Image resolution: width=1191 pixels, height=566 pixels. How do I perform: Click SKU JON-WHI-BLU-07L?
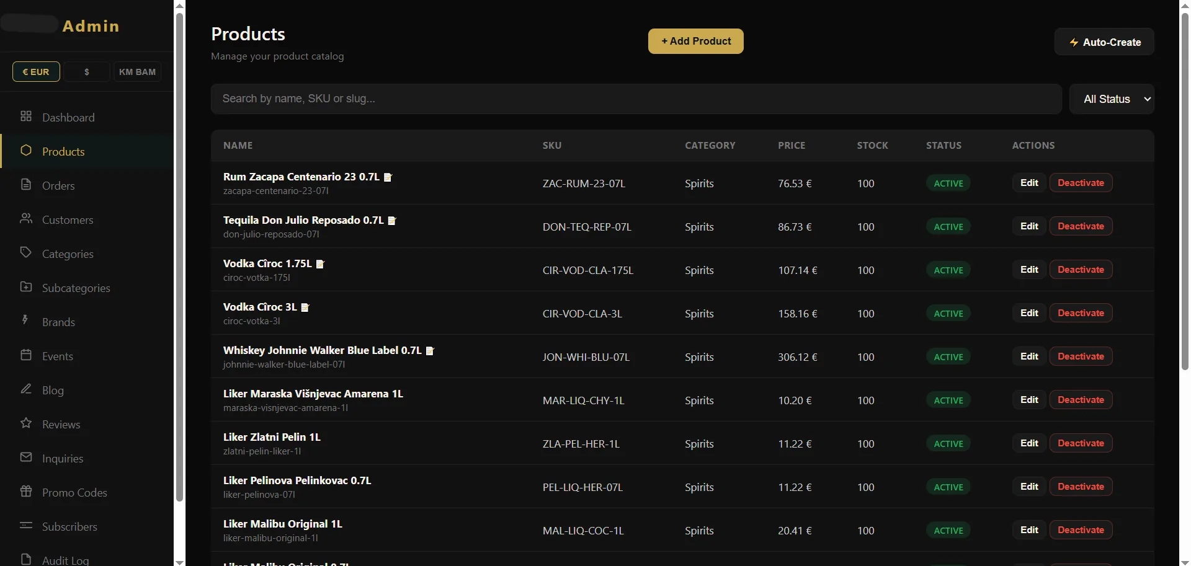point(586,357)
